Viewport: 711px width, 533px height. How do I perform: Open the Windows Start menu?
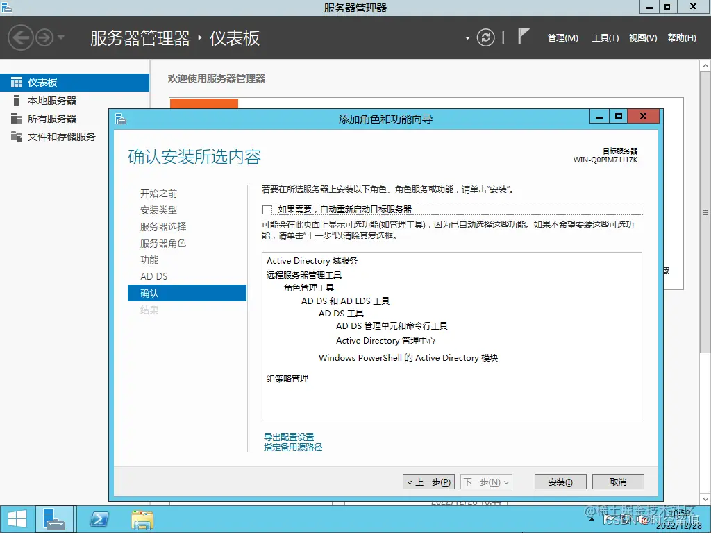coord(17,519)
